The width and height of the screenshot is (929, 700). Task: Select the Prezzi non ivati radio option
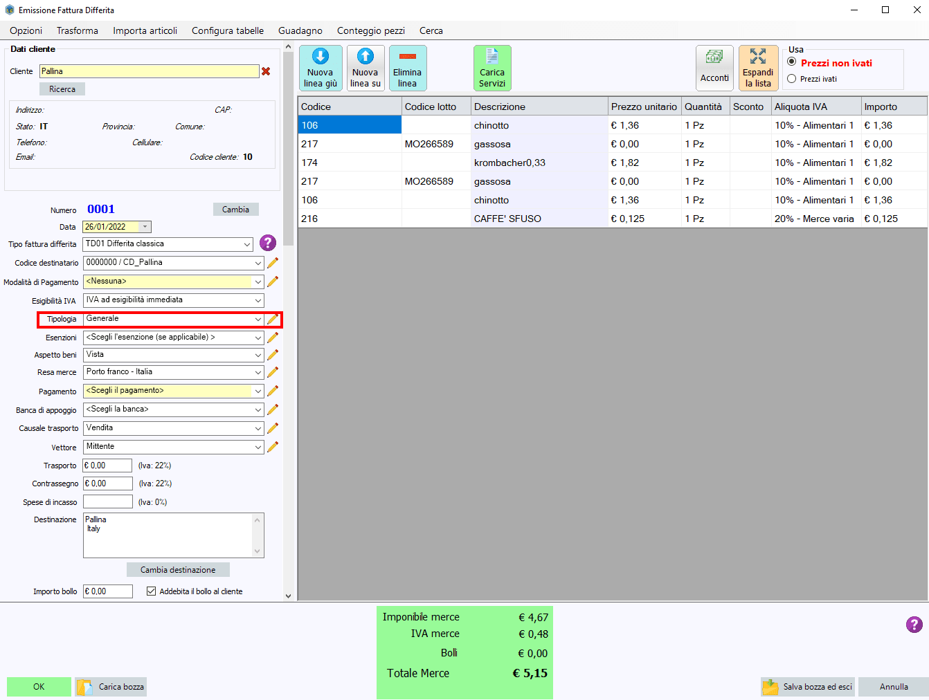(x=792, y=62)
